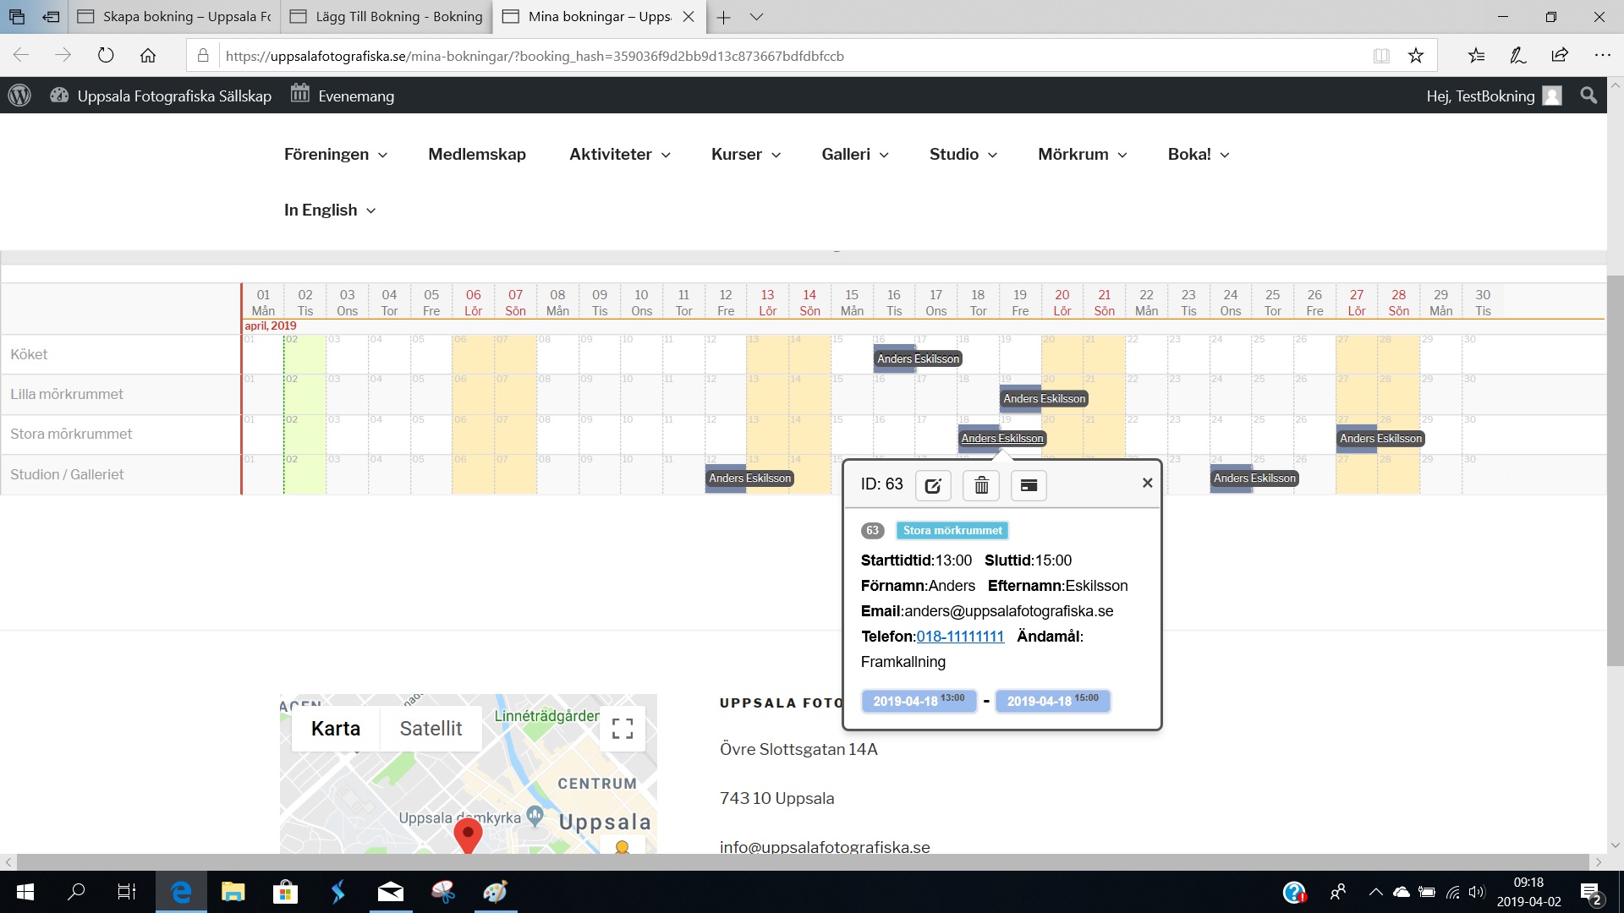This screenshot has height=913, width=1624.
Task: Open Evenemang calendar icon in admin bar
Action: (300, 94)
